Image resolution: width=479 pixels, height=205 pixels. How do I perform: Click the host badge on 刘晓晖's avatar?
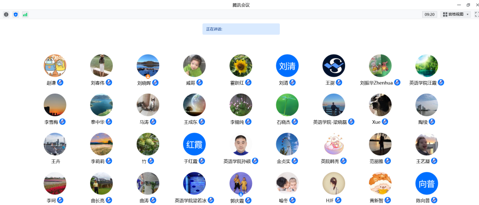pos(148,76)
